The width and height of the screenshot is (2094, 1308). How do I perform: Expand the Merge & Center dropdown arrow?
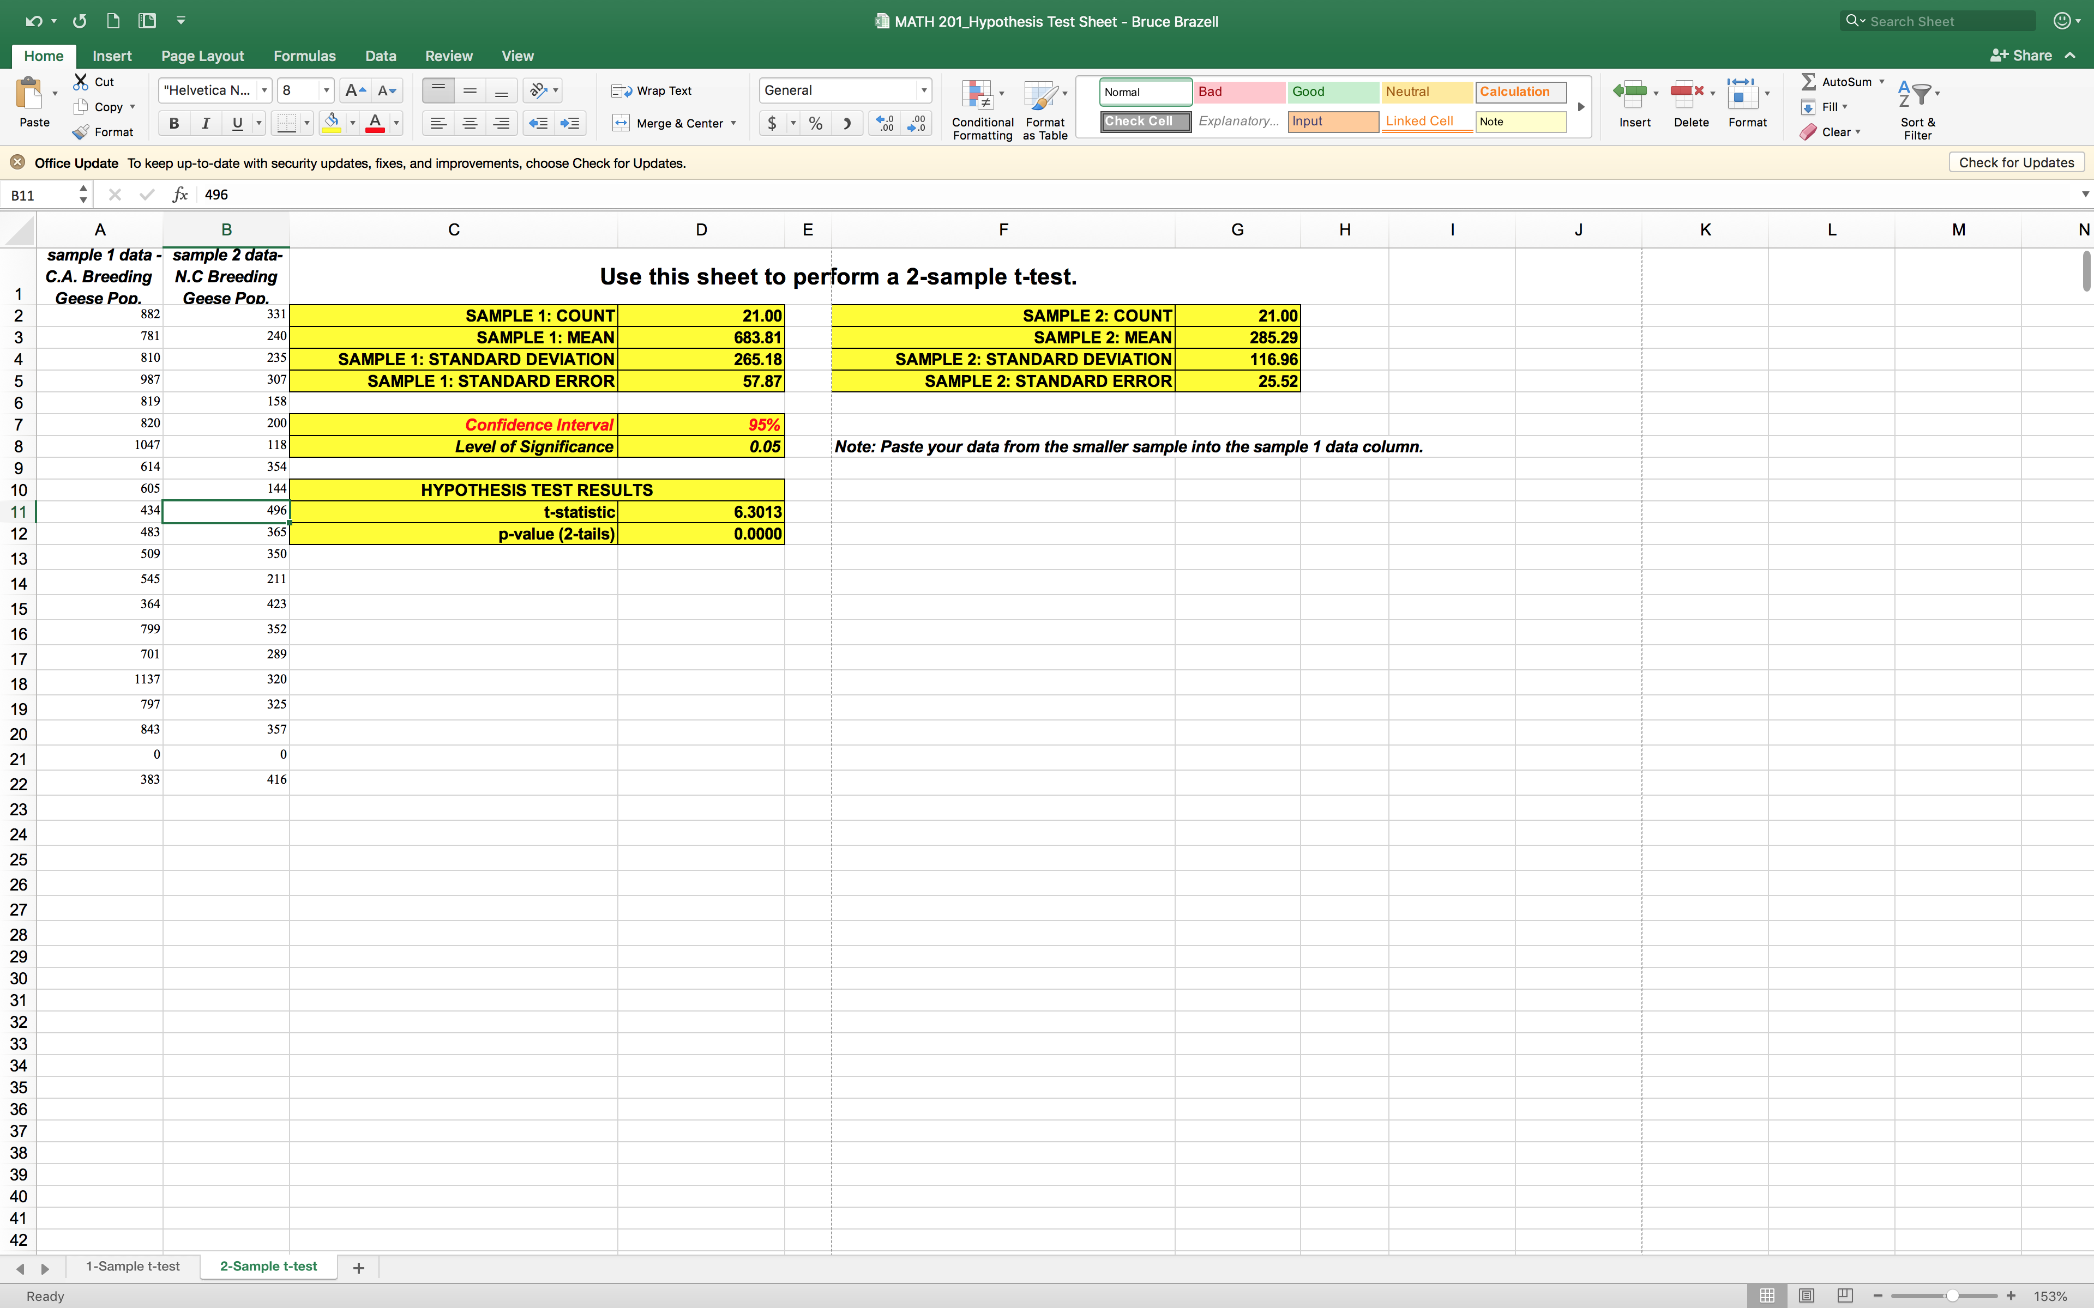click(x=734, y=124)
